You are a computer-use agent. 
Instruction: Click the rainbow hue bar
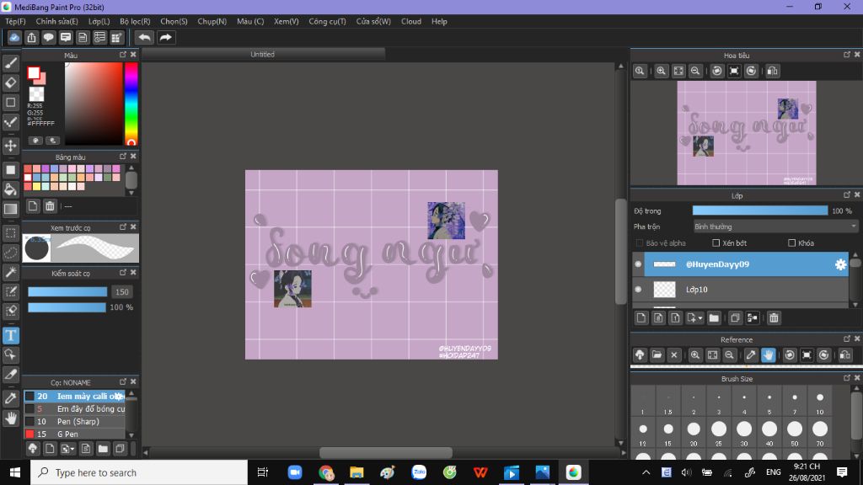point(131,104)
